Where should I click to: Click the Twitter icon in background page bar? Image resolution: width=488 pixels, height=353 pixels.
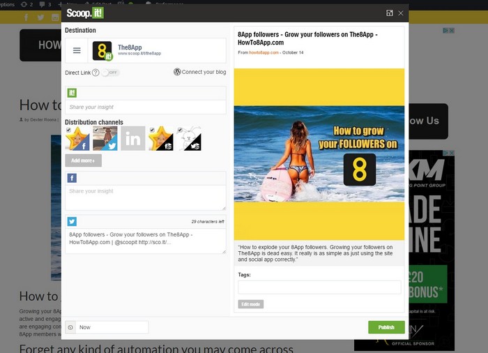pos(40,17)
